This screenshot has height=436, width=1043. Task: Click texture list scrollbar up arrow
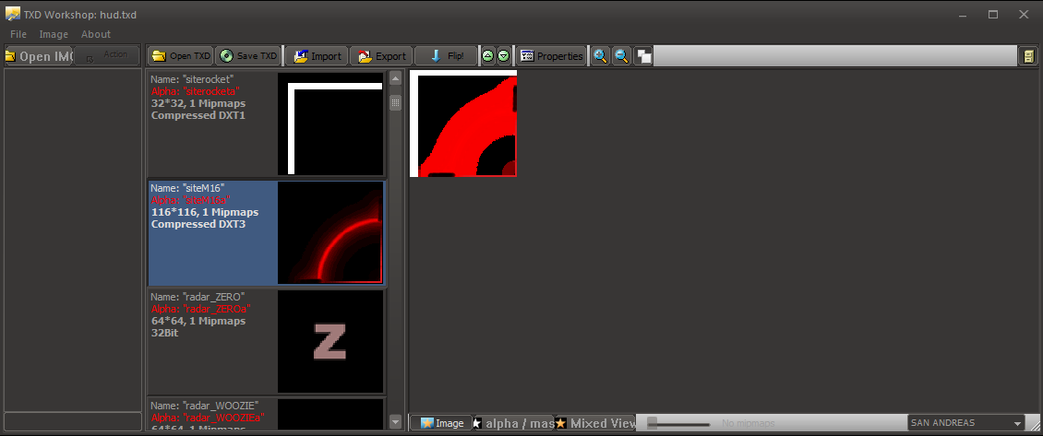[395, 78]
